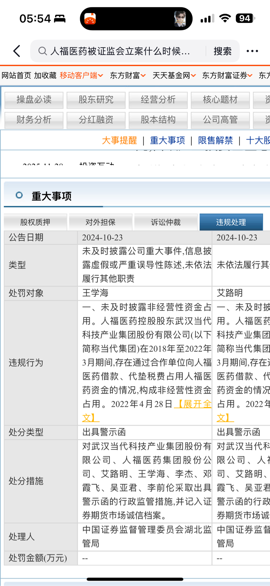This screenshot has height=586, width=270.
Task: Open the 股本结构 section
Action: click(x=158, y=120)
